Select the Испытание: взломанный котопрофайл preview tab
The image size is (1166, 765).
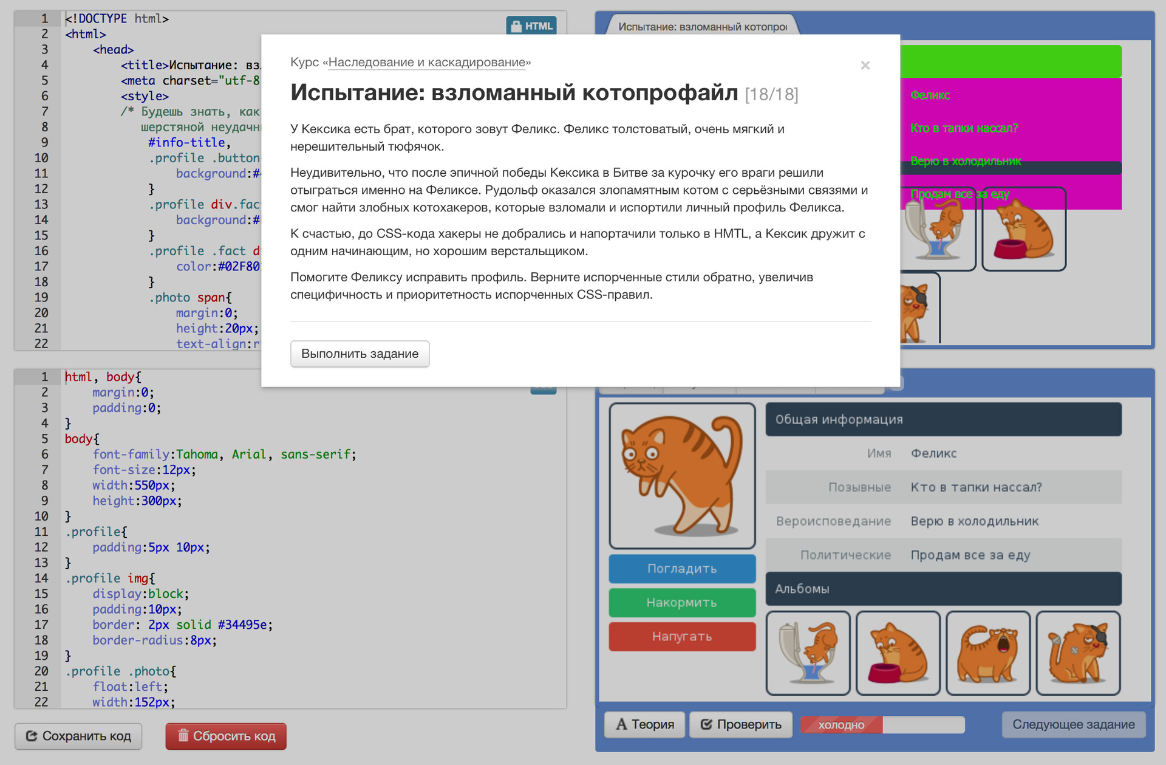tap(702, 27)
